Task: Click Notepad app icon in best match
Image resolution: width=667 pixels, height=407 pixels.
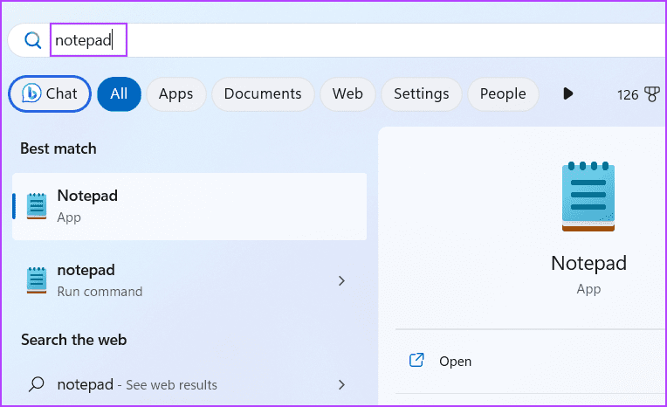Action: (37, 206)
